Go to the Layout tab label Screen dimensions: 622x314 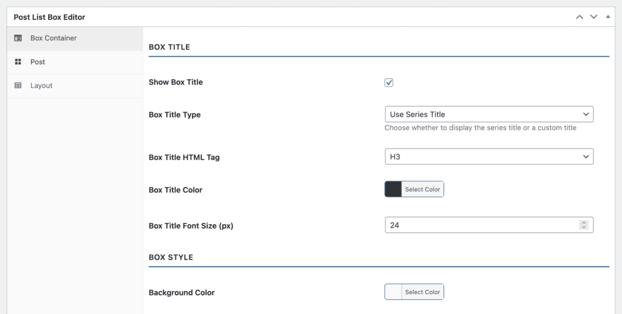(x=41, y=85)
